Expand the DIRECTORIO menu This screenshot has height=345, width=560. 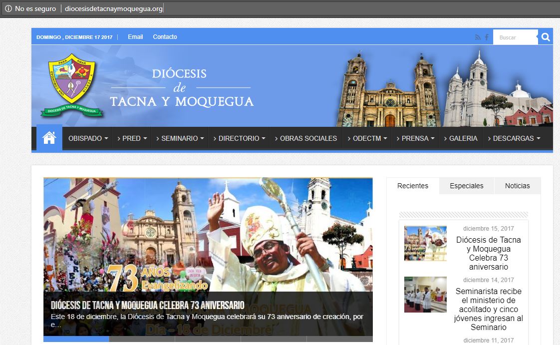coord(239,138)
